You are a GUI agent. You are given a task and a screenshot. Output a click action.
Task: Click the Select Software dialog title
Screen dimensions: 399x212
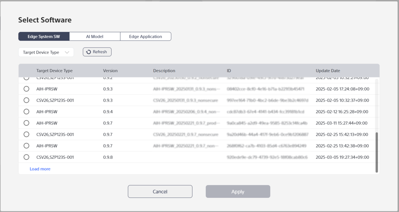(45, 20)
